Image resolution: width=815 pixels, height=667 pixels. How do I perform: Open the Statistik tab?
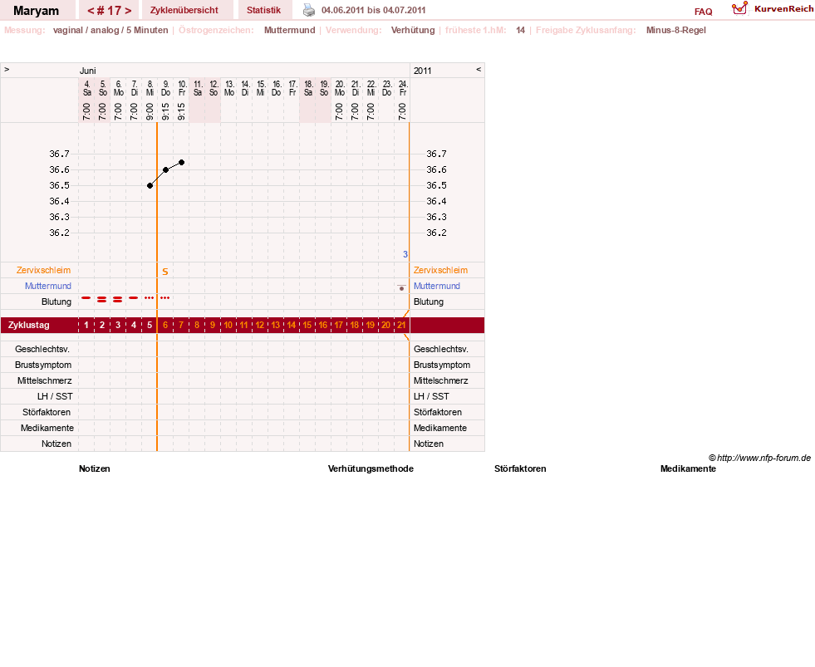263,11
